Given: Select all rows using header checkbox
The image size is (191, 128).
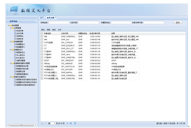Looking at the screenshot, I should (x=42, y=33).
